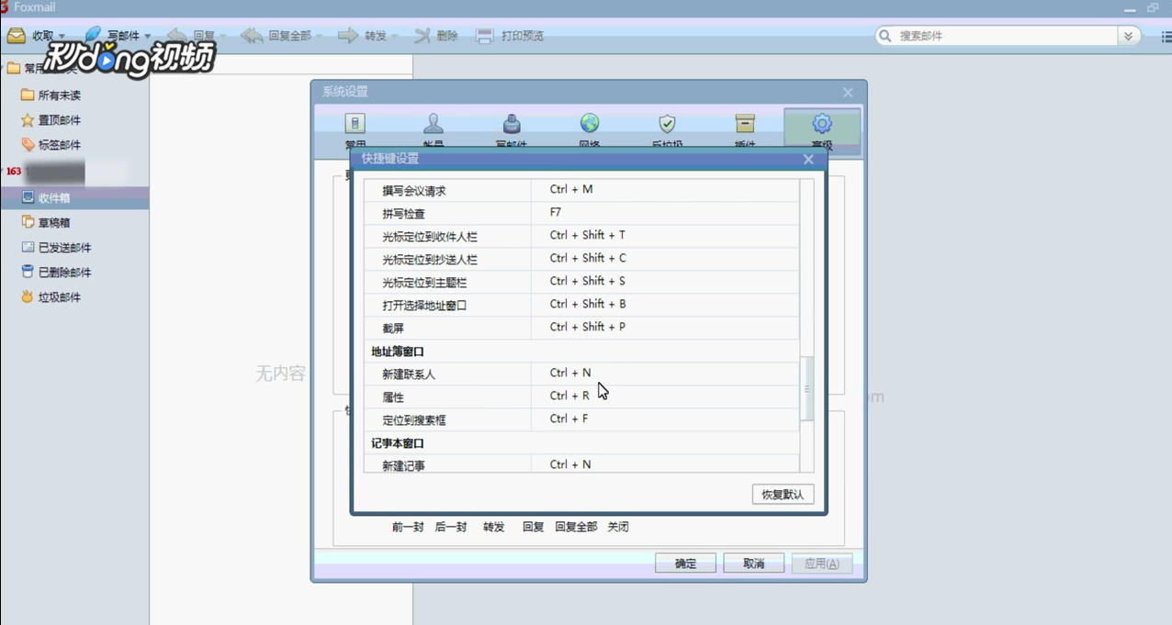This screenshot has height=625, width=1172.
Task: Click the 写邮件 compose mail icon
Action: 92,35
